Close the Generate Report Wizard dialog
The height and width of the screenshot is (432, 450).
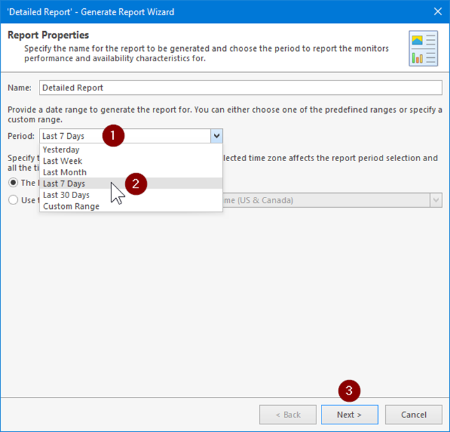coord(438,11)
